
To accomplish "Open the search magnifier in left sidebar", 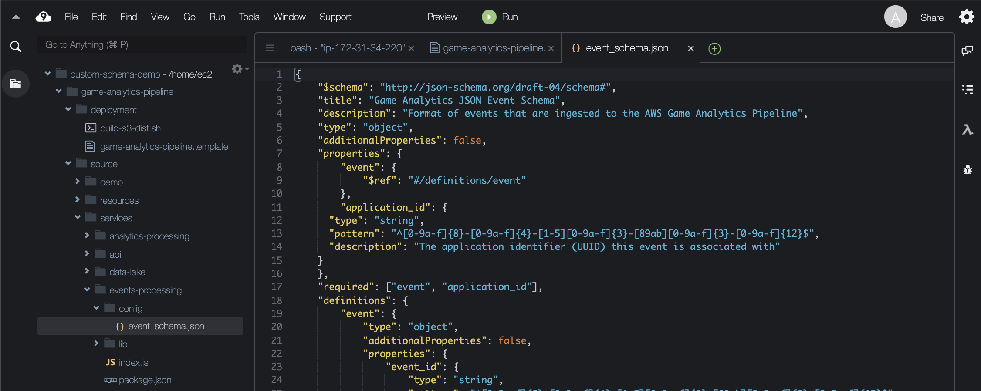I will (x=16, y=47).
